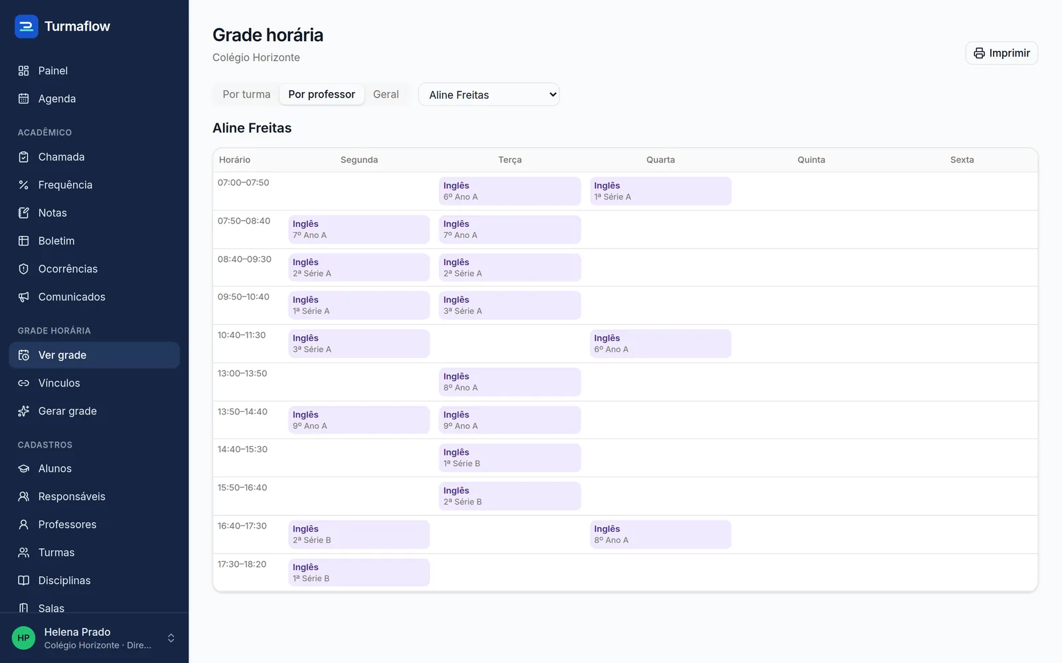This screenshot has height=663, width=1062.
Task: Click the 09:50–10:40 time slot label
Action: point(244,297)
